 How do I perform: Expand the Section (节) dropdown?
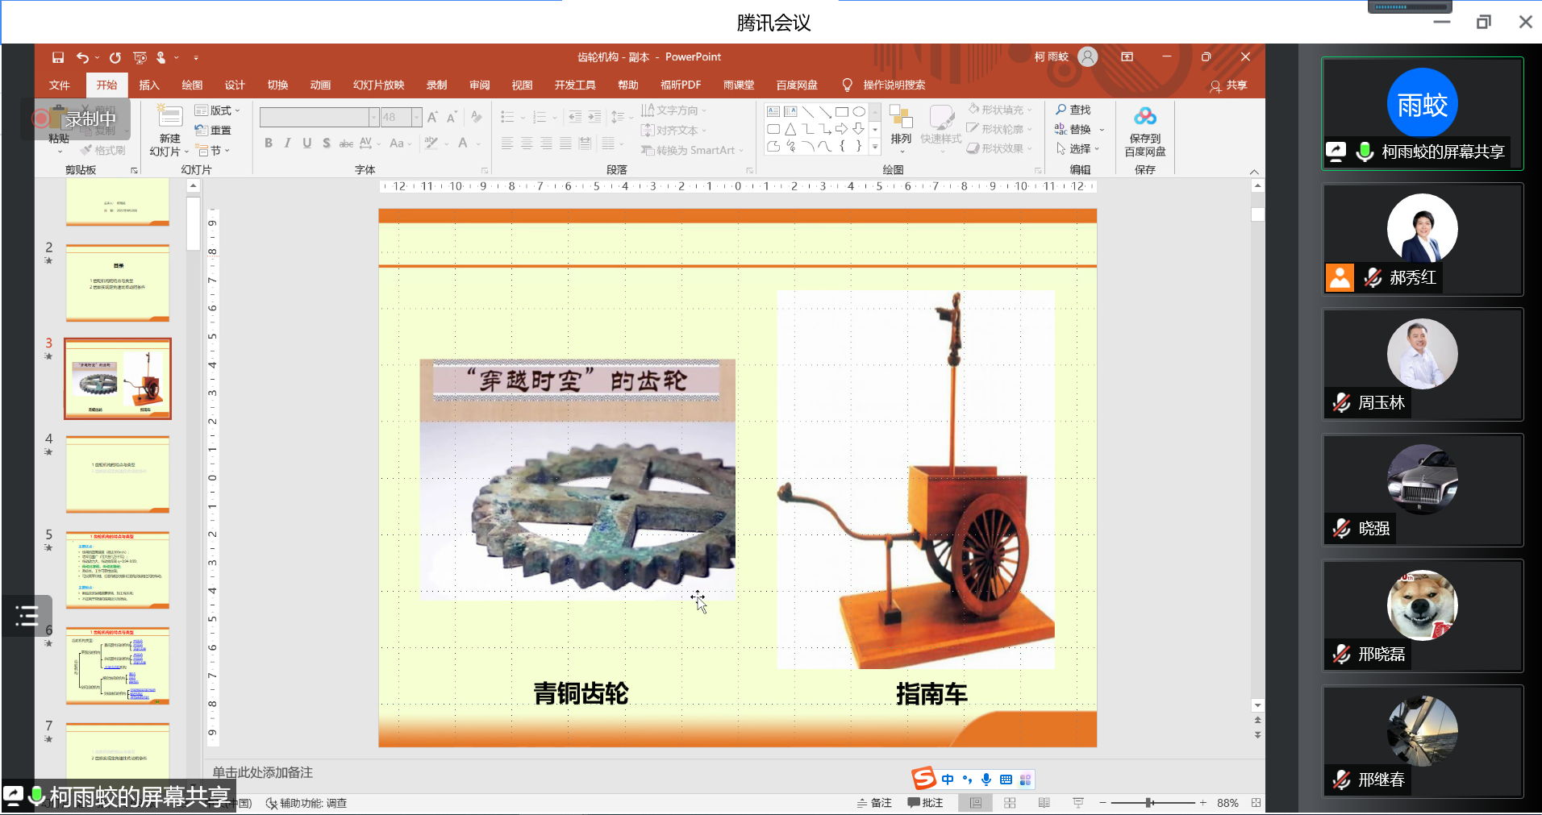tap(214, 151)
